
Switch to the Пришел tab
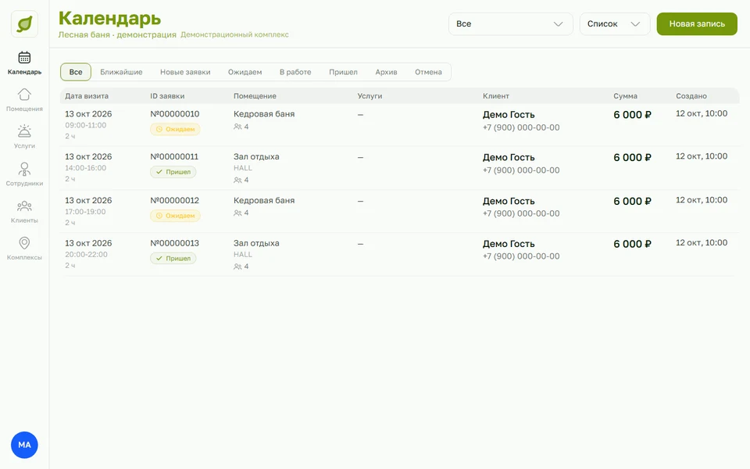tap(343, 72)
